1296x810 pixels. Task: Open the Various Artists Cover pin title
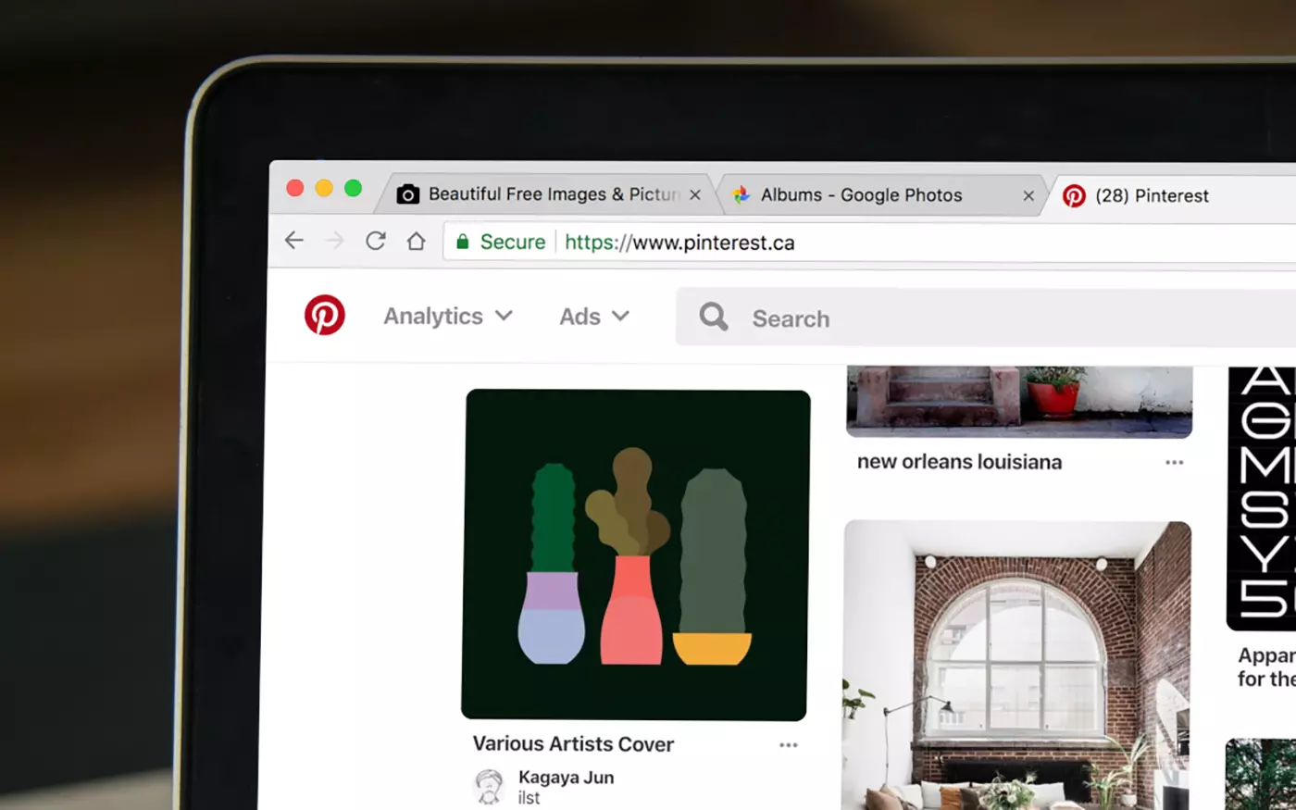(x=573, y=743)
